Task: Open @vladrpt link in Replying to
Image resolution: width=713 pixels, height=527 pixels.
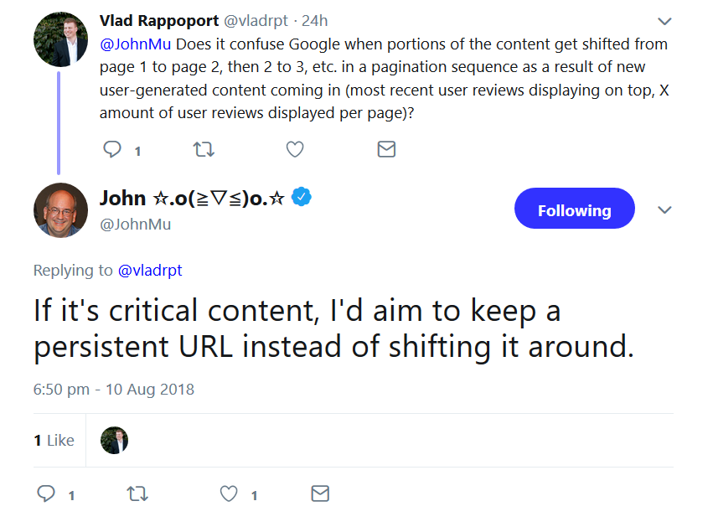Action: point(150,271)
